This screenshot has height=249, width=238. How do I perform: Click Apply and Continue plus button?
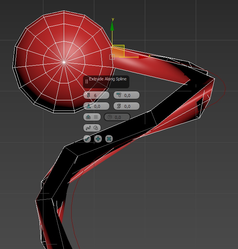[x=98, y=139]
